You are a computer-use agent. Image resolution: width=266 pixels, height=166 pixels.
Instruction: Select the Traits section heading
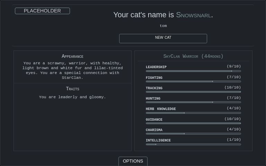[72, 89]
